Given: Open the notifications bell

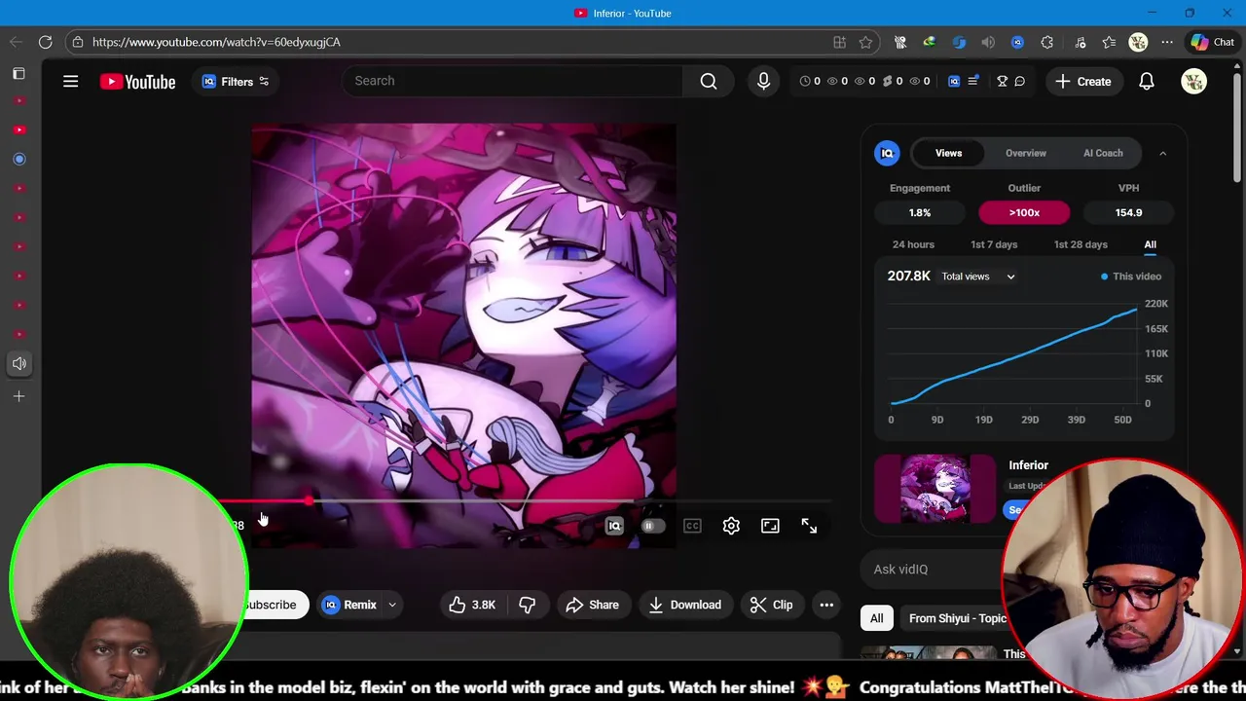Looking at the screenshot, I should click(1147, 81).
